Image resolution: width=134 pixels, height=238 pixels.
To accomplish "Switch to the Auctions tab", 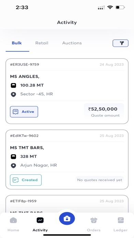I will 72,43.
